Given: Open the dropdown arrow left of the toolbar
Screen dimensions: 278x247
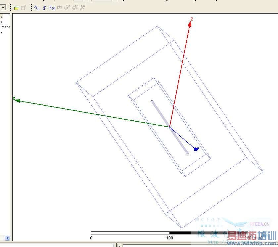Looking at the screenshot, I should pos(3,7).
